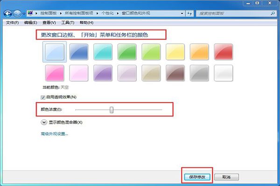Image resolution: width=280 pixels, height=186 pixels.
Task: Close the window color window
Action: tap(270, 3)
